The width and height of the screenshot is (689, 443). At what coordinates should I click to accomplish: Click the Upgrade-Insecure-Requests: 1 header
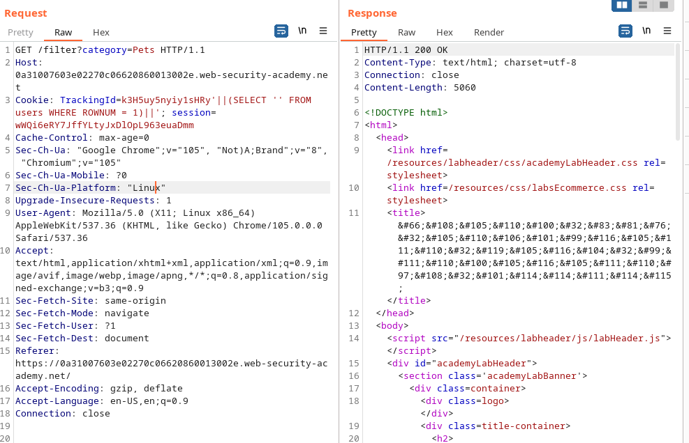point(93,201)
